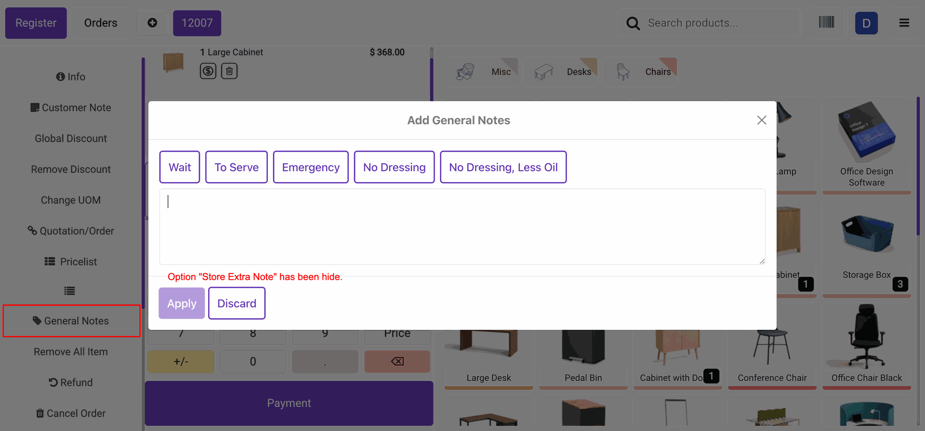Focus the general notes text area
This screenshot has width=925, height=431.
click(462, 227)
